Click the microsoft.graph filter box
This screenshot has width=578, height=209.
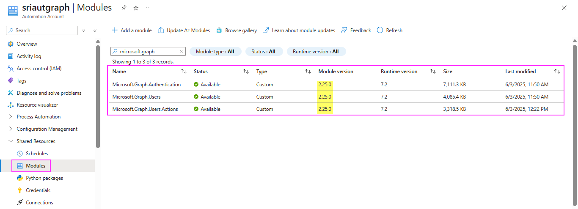147,52
